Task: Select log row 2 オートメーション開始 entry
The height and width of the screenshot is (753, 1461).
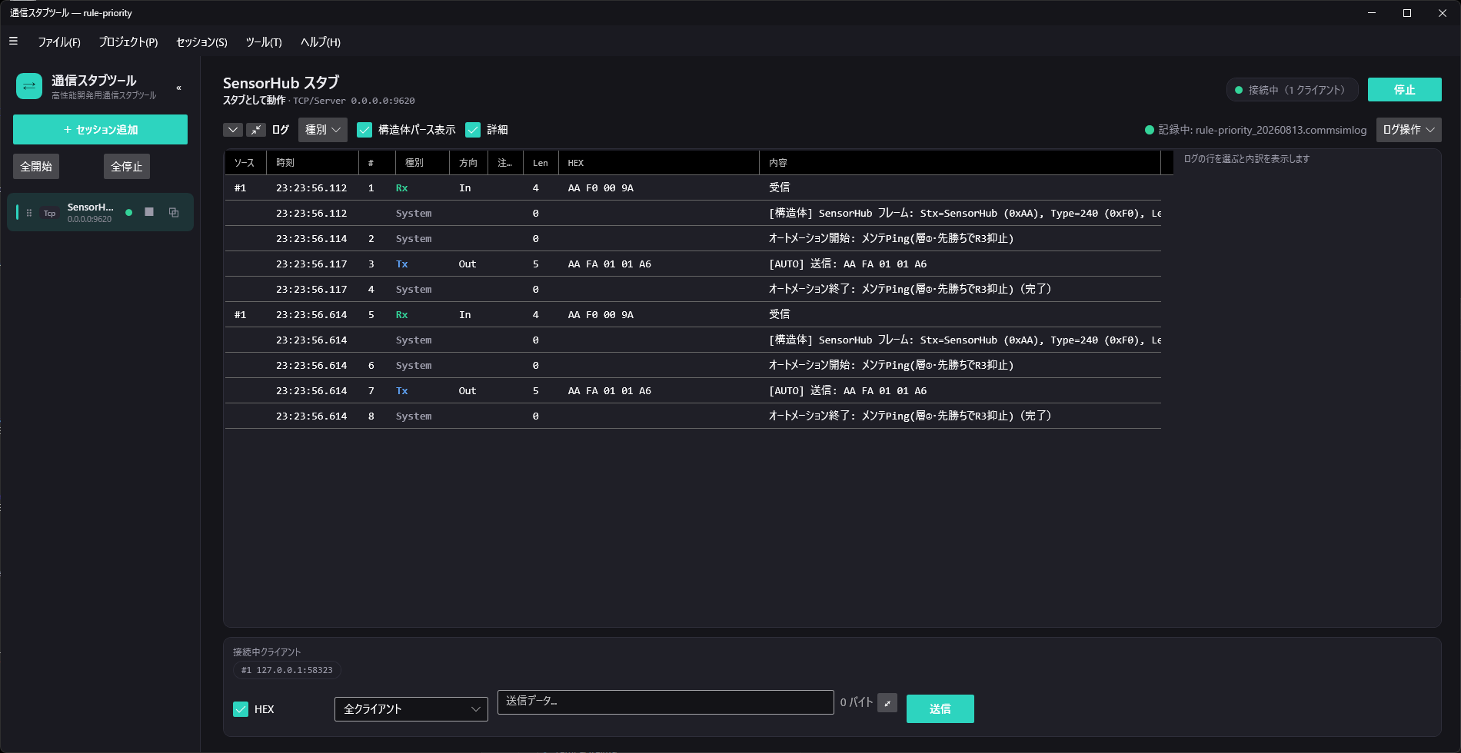Action: [x=693, y=238]
